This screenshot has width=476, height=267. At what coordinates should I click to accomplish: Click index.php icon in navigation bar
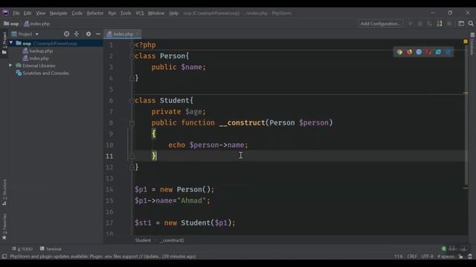(x=27, y=24)
